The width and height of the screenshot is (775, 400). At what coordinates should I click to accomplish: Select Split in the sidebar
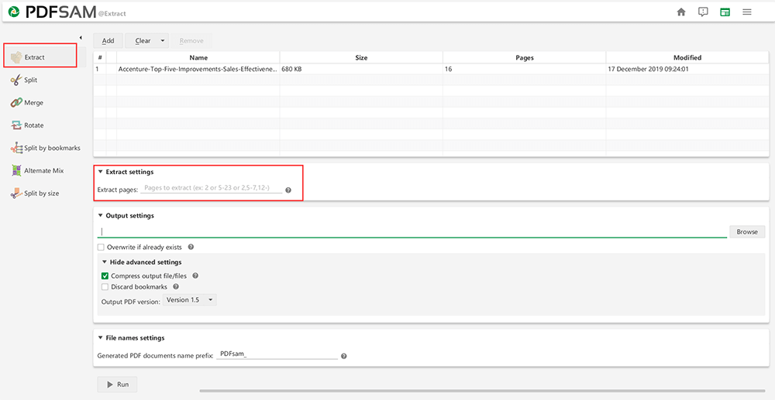[x=30, y=80]
